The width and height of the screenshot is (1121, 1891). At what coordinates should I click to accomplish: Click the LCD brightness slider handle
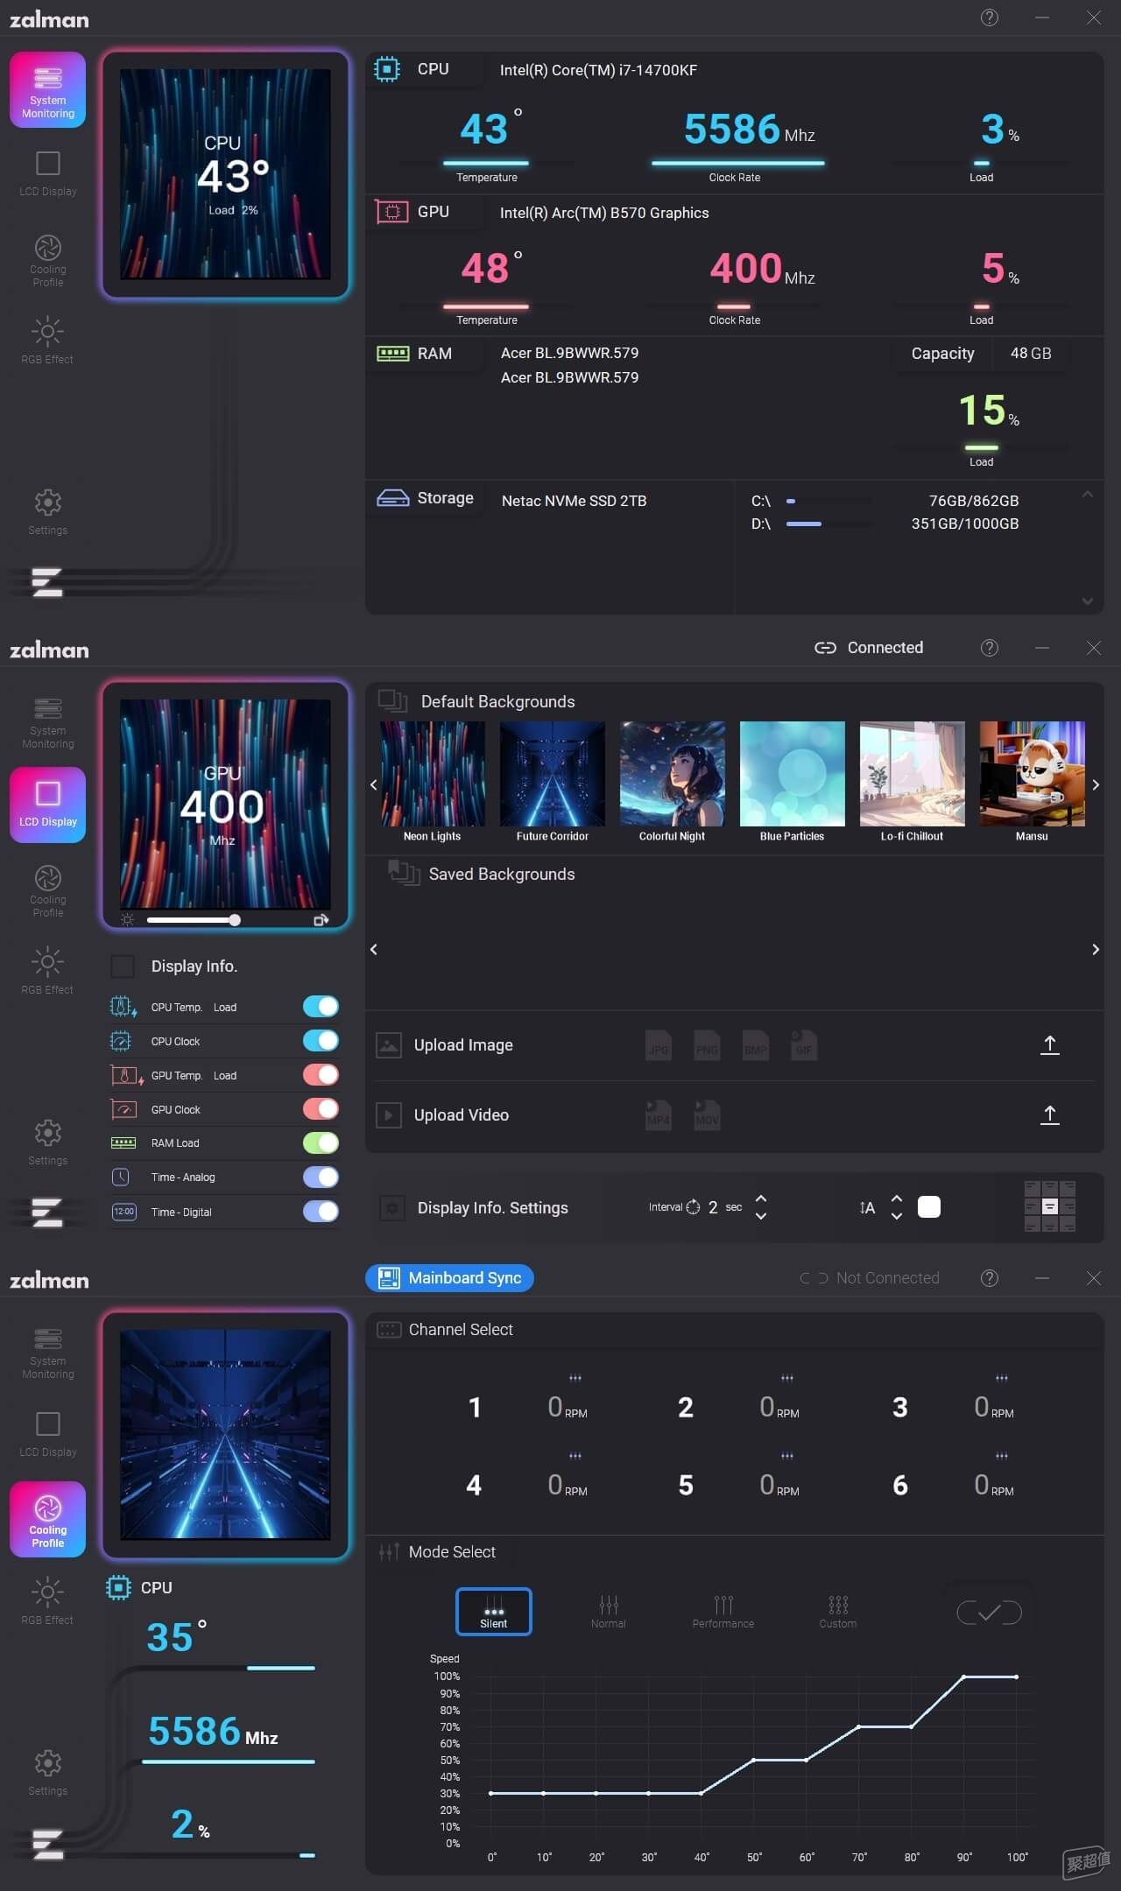click(x=235, y=920)
